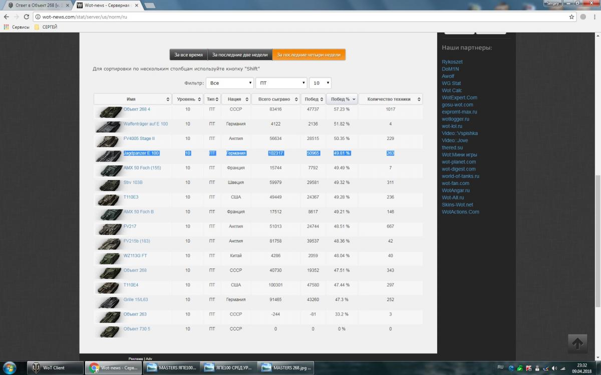The width and height of the screenshot is (601, 375).
Task: Select 'За последние две недели' tab
Action: click(240, 55)
